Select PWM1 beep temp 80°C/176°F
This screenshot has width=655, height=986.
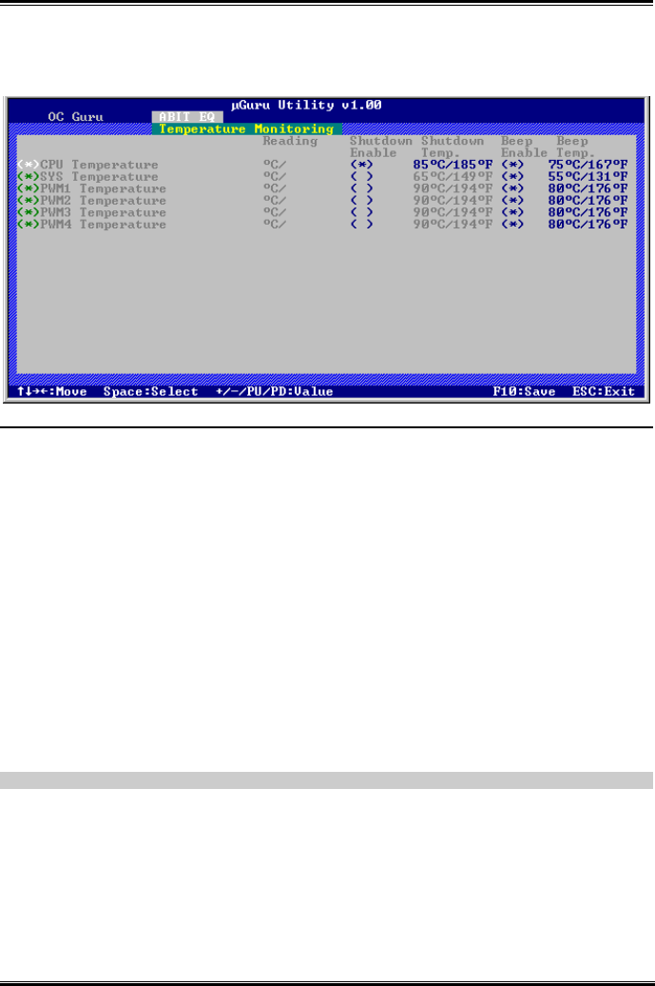click(588, 188)
